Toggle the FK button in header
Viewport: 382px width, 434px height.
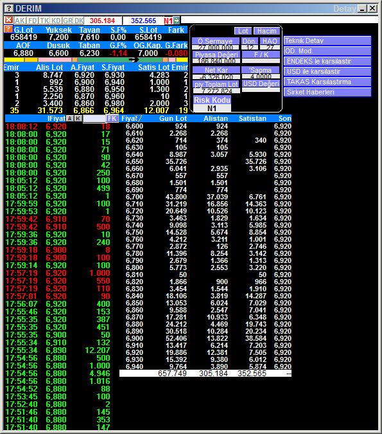(x=112, y=118)
